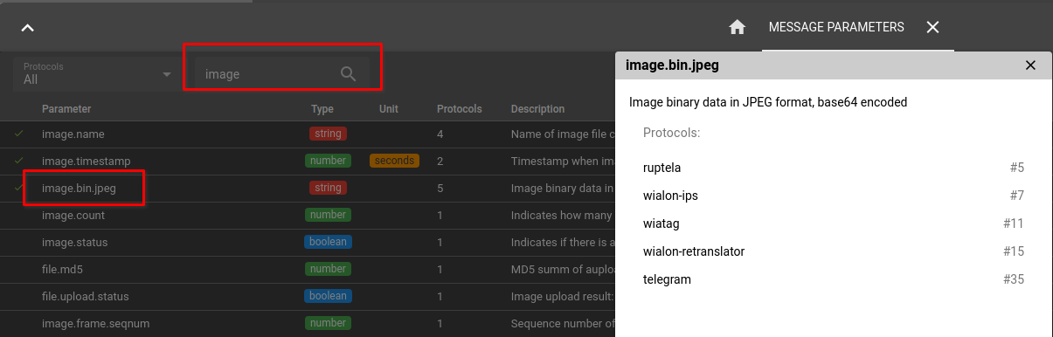1053x337 pixels.
Task: Open the MESSAGE PARAMETERS tab
Action: [836, 27]
